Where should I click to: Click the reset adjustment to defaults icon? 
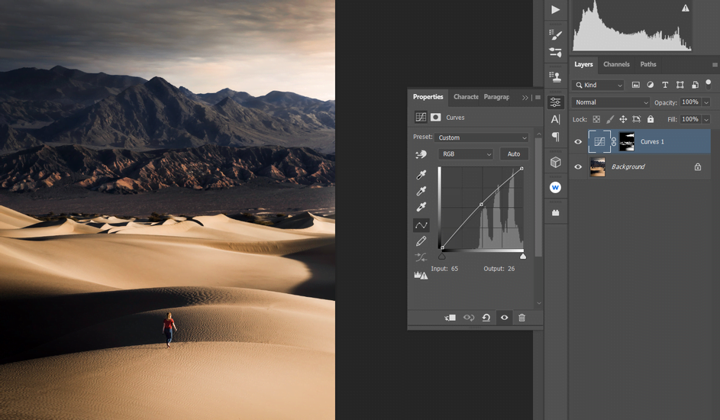point(486,318)
